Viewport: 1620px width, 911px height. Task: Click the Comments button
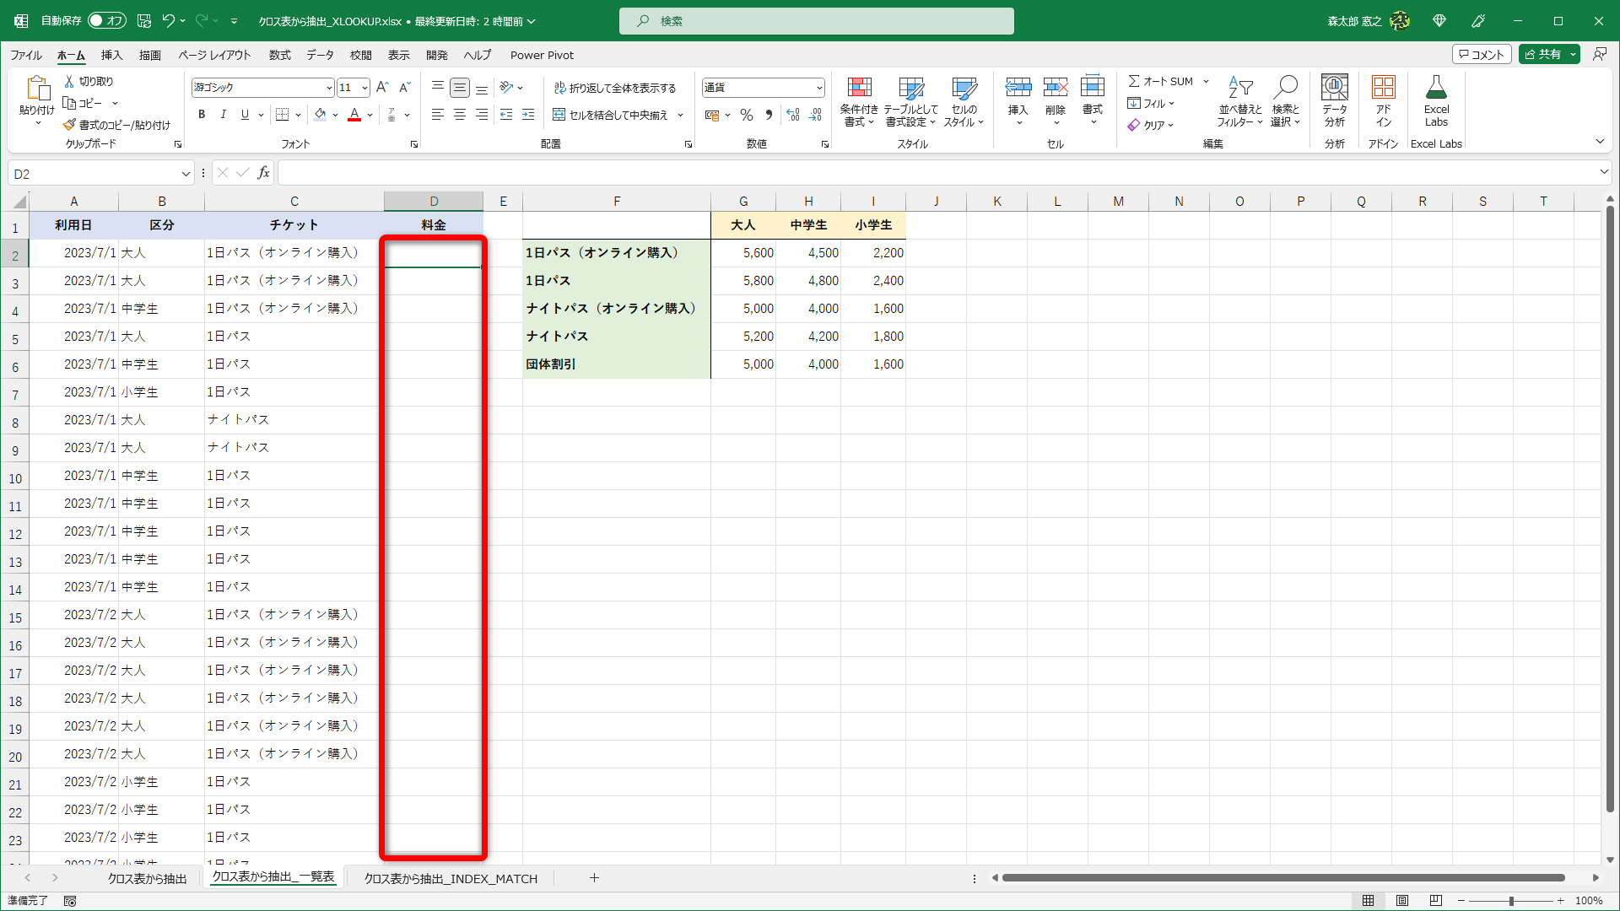point(1482,54)
